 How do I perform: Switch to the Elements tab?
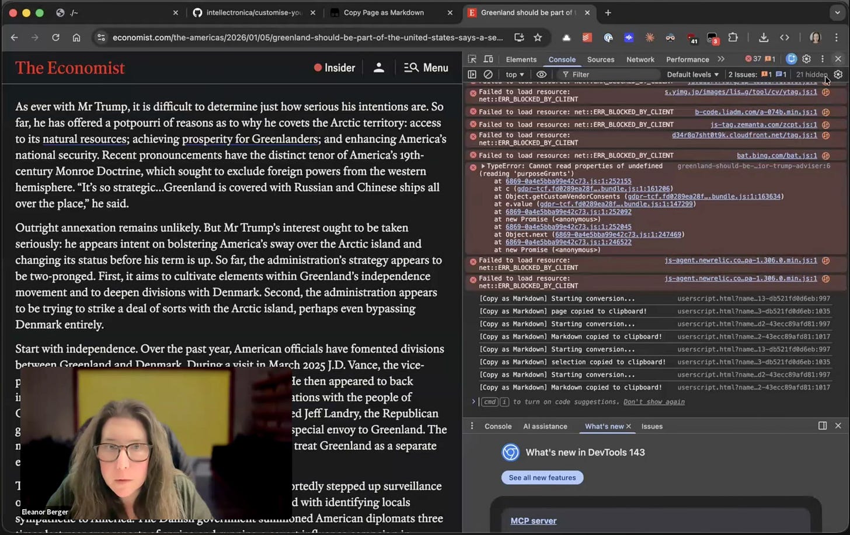point(521,60)
